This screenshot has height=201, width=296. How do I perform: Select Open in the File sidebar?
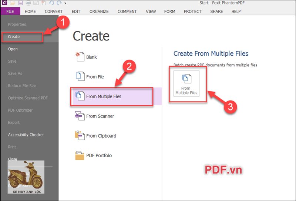[13, 49]
